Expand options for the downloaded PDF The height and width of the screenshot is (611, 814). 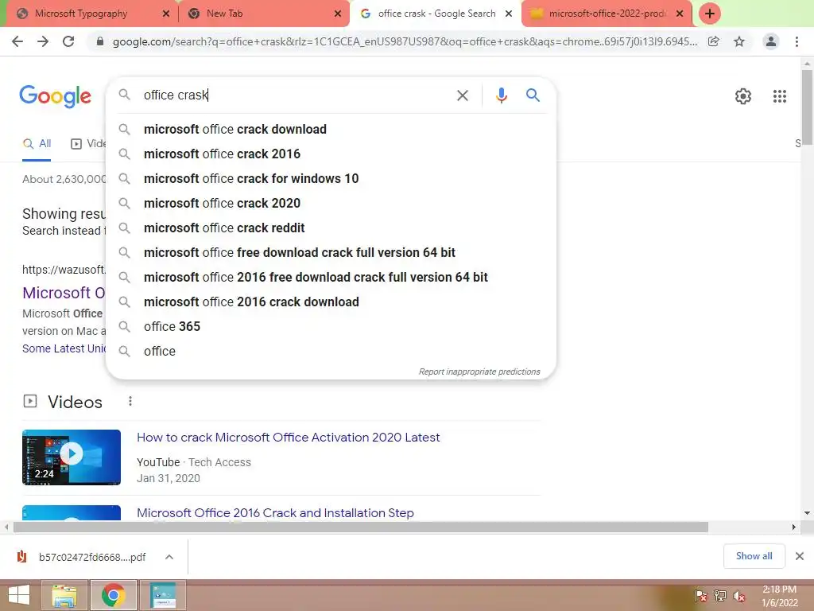pyautogui.click(x=169, y=557)
